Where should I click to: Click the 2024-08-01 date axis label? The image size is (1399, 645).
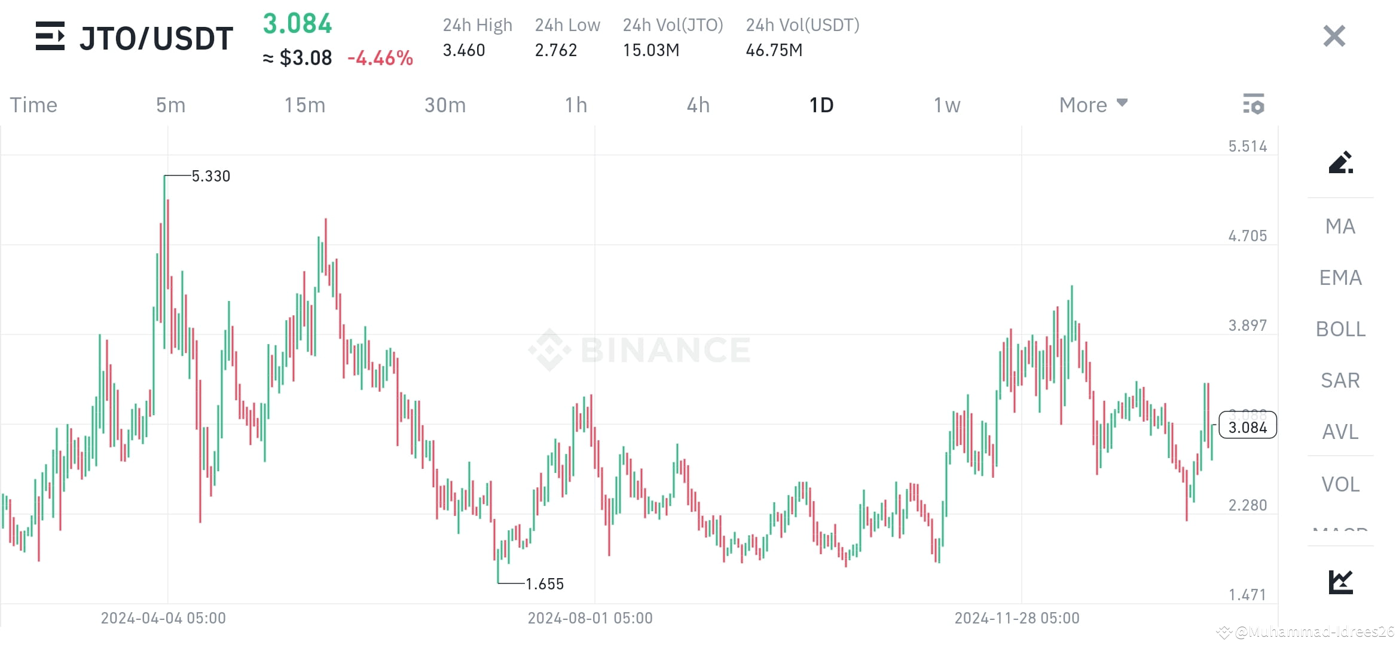(x=591, y=618)
